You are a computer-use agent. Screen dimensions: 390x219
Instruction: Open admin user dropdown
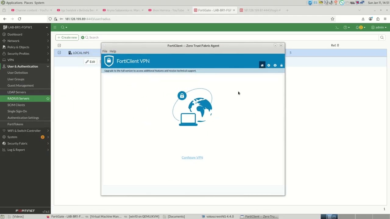tap(379, 27)
